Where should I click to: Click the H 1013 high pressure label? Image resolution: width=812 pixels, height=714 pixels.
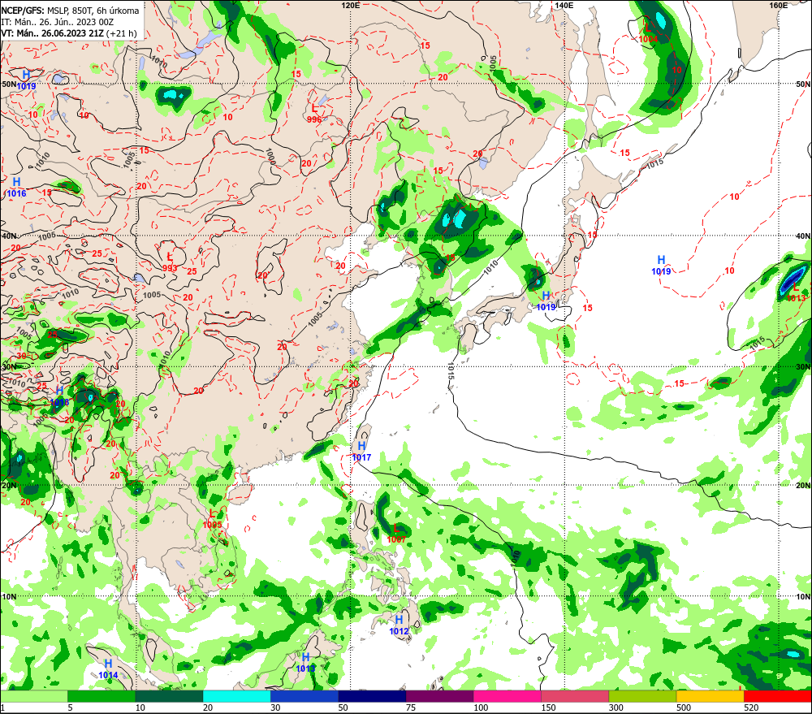305,663
